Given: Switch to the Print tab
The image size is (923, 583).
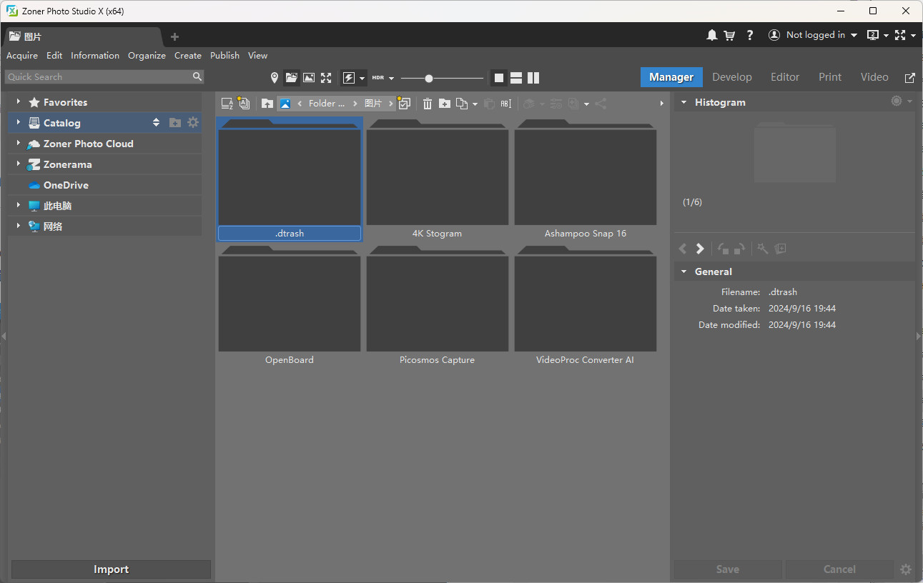Looking at the screenshot, I should (830, 77).
